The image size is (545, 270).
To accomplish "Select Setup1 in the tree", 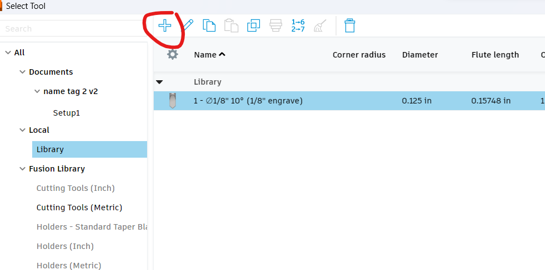I will click(x=67, y=112).
